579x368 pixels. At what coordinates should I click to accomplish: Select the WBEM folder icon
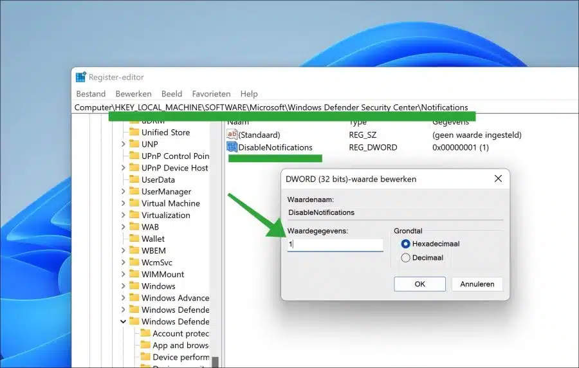(134, 250)
